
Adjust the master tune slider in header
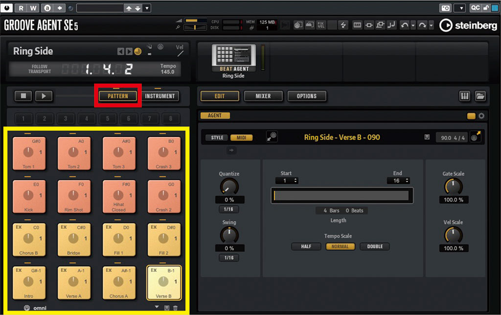click(x=195, y=27)
